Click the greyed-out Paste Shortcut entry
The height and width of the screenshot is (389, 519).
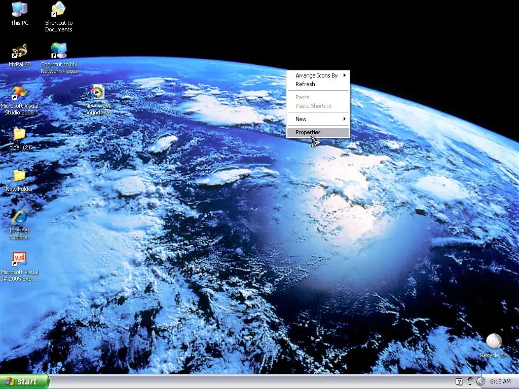point(318,106)
